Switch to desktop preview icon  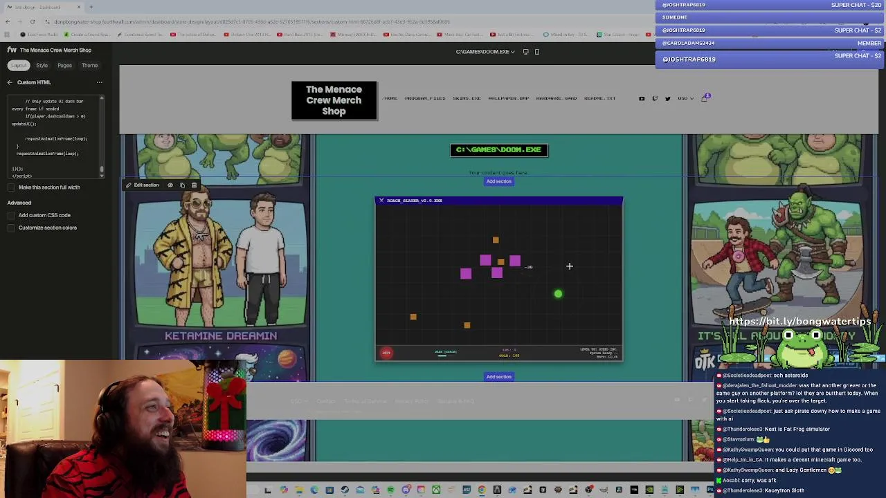tap(526, 51)
